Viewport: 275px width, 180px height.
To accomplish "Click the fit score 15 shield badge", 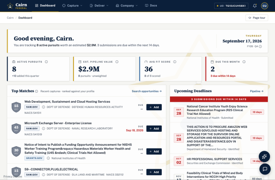I will pos(16,171).
